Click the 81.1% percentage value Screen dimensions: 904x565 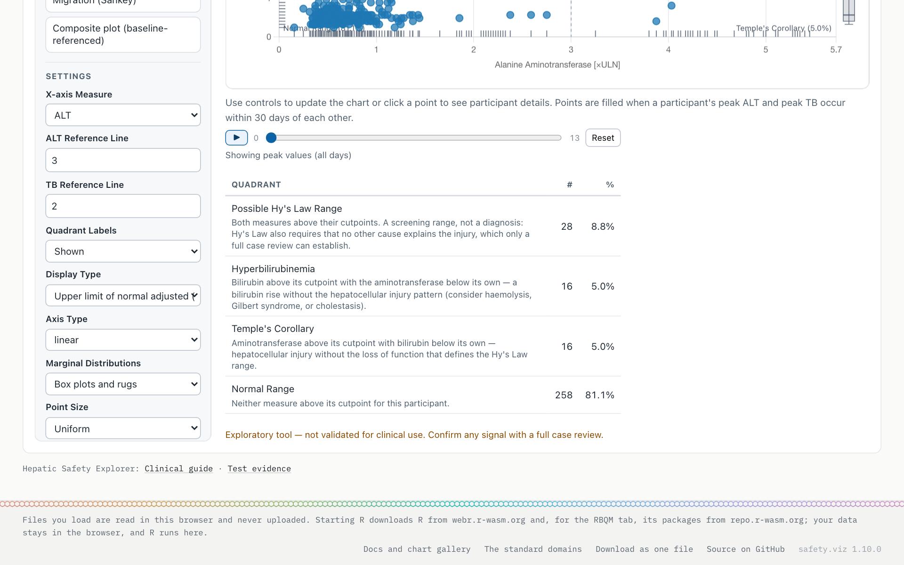[599, 395]
